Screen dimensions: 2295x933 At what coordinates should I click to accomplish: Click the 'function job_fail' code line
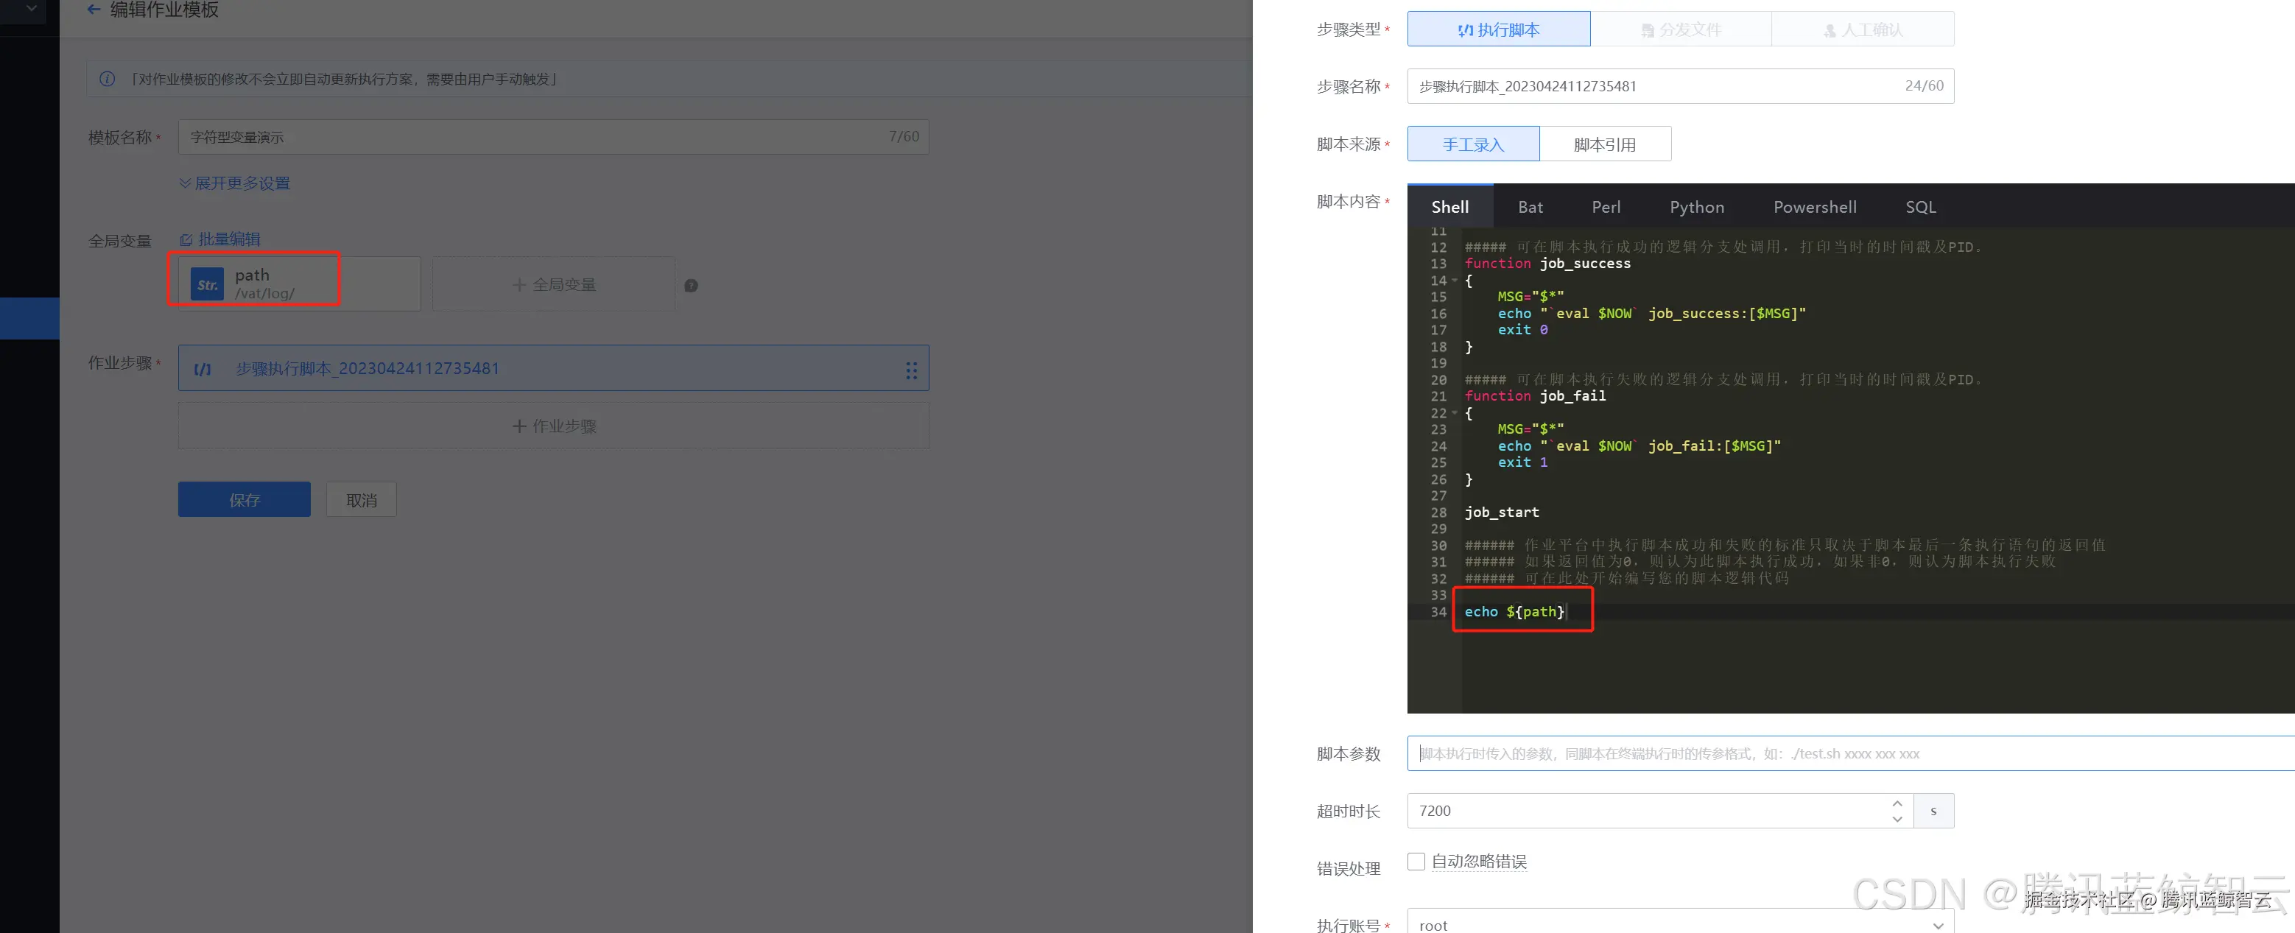tap(1535, 397)
